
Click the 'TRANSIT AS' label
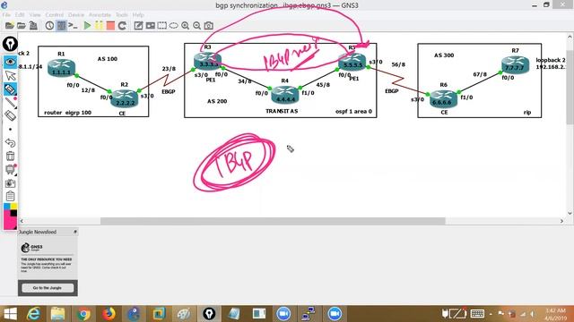click(282, 111)
